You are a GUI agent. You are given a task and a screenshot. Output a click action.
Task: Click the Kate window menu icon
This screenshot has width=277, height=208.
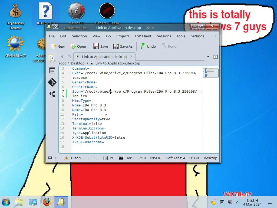pyautogui.click(x=49, y=27)
